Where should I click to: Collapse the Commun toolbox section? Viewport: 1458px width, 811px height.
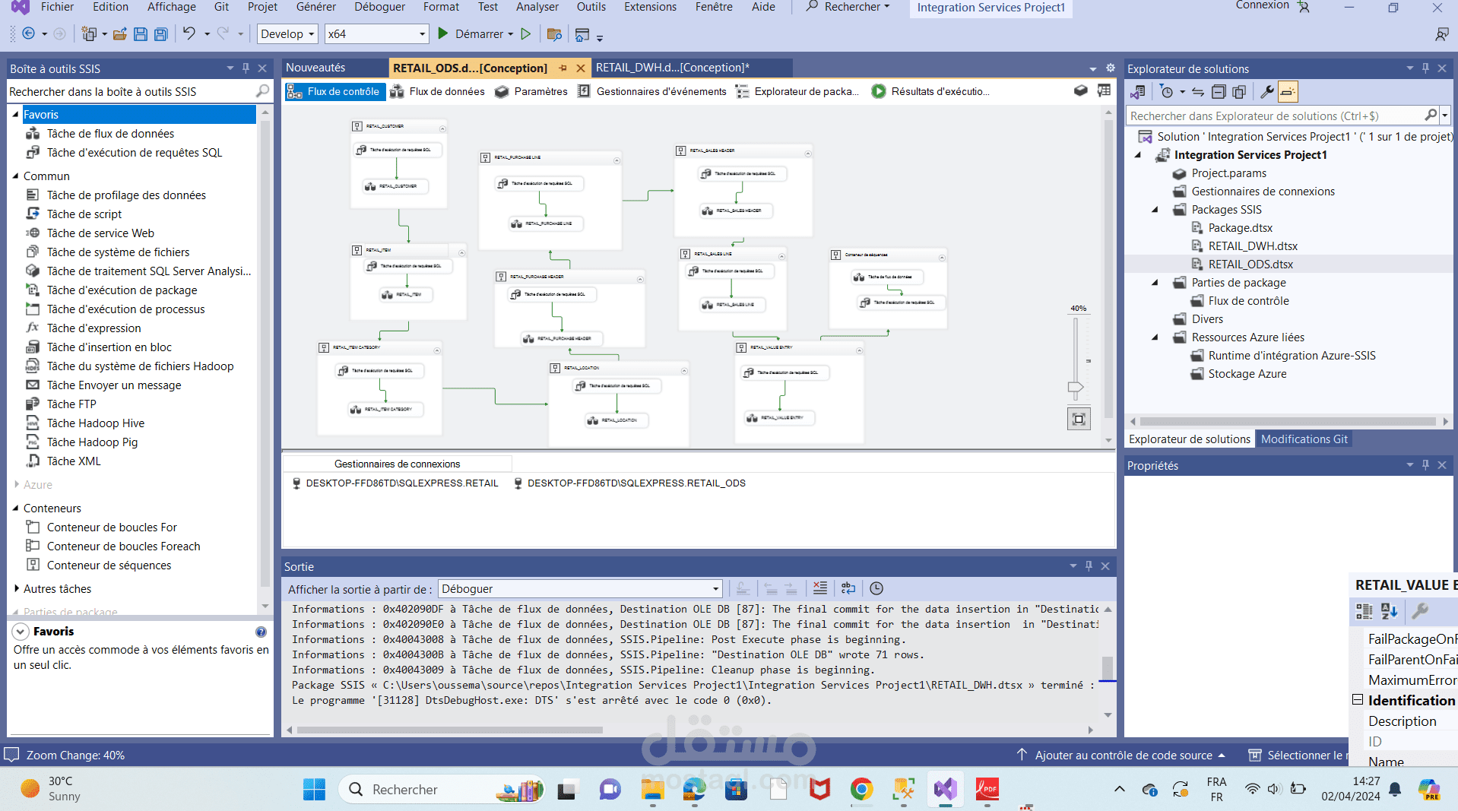point(15,176)
